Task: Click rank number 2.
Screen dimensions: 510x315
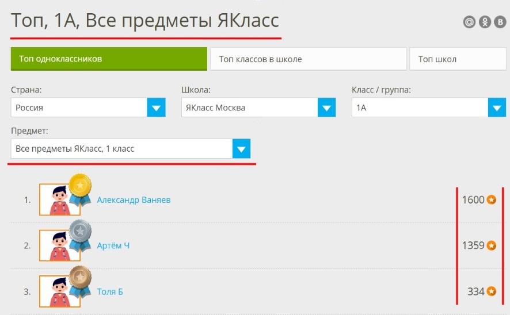Action: (27, 246)
